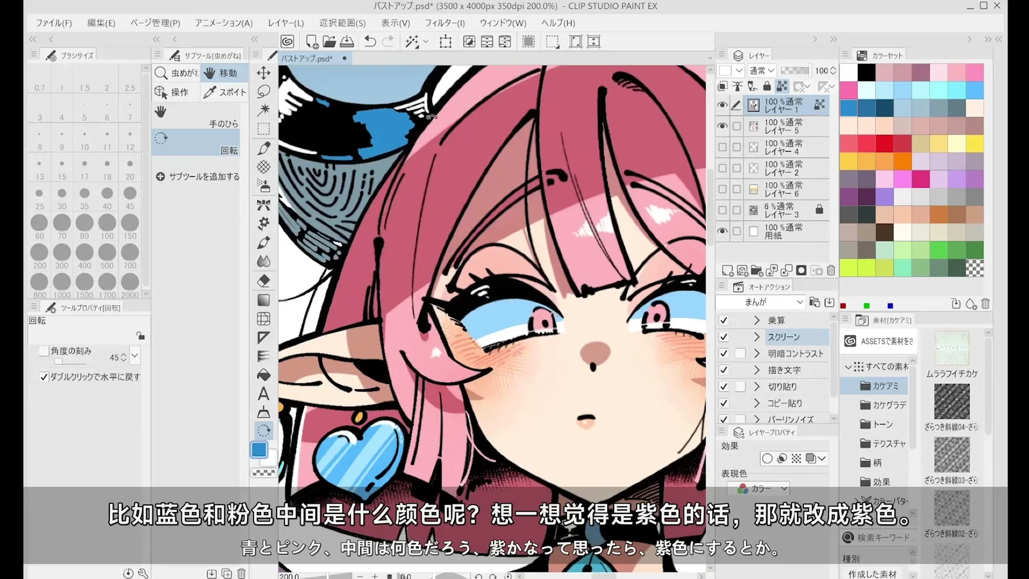Click ASSETSで素材をさがす

click(x=879, y=341)
